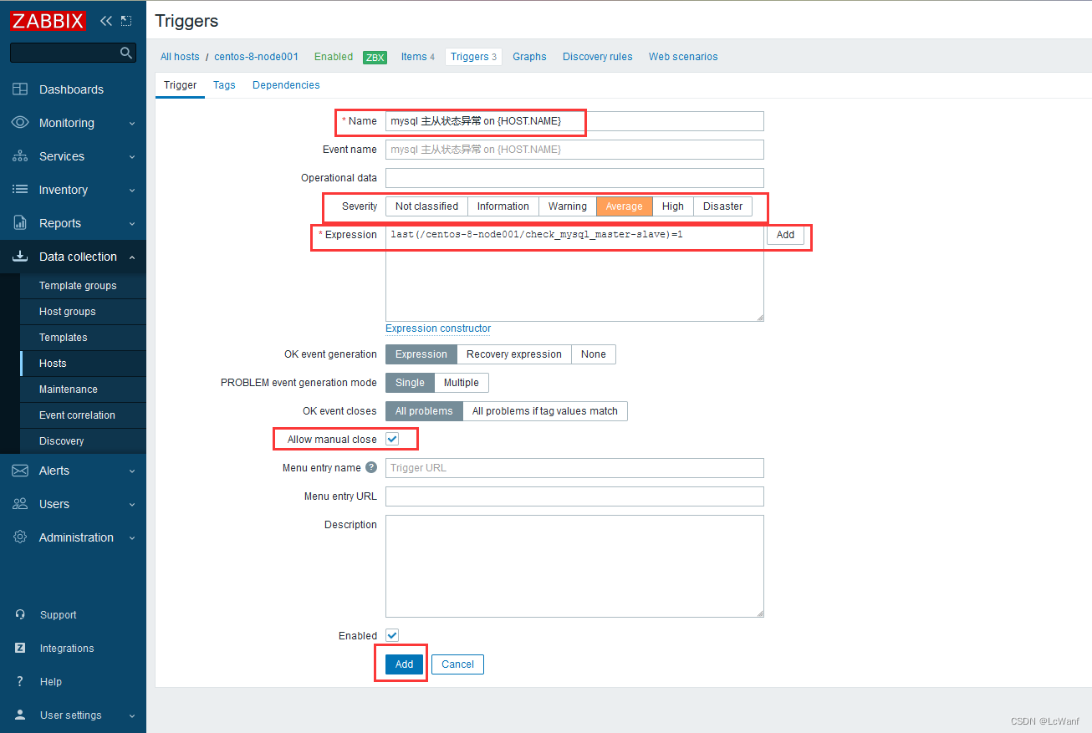Click the User settings person icon

click(x=20, y=715)
